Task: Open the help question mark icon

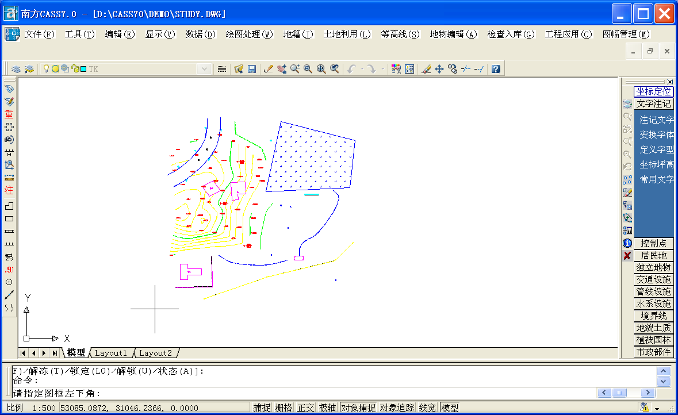Action: [496, 69]
